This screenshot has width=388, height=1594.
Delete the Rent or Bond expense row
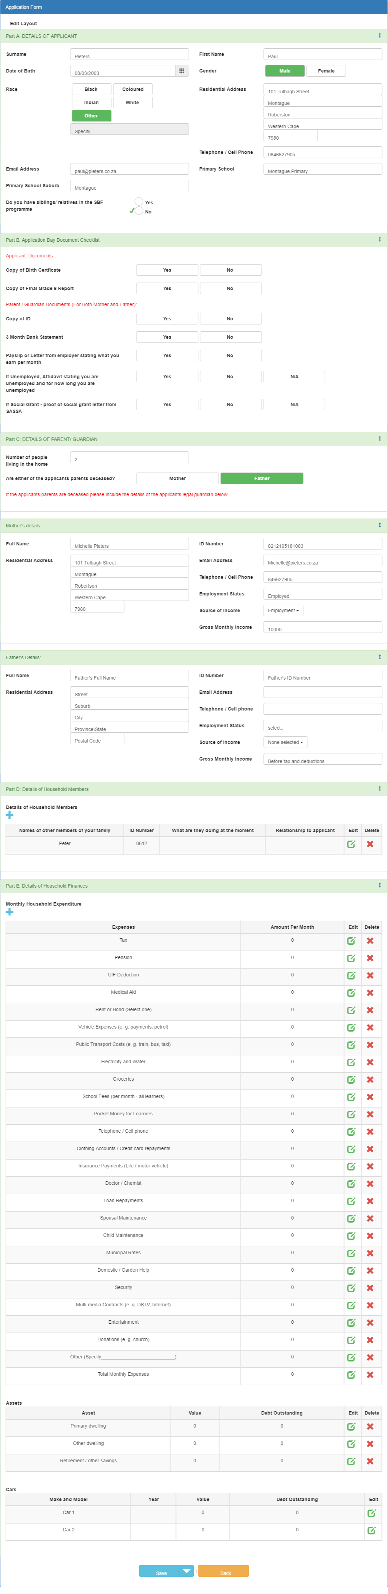370,1010
